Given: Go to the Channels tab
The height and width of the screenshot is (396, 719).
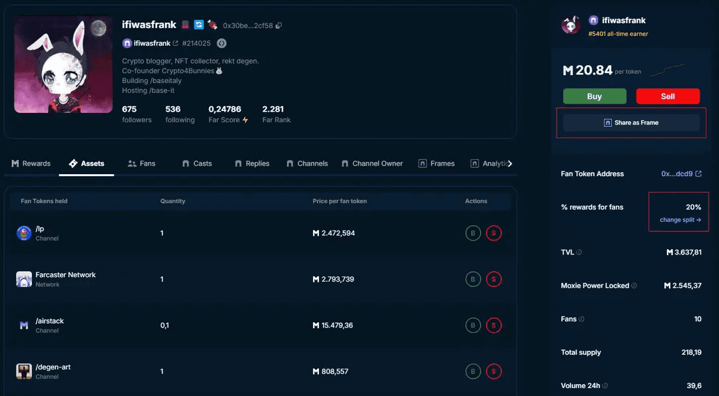Looking at the screenshot, I should coord(307,163).
